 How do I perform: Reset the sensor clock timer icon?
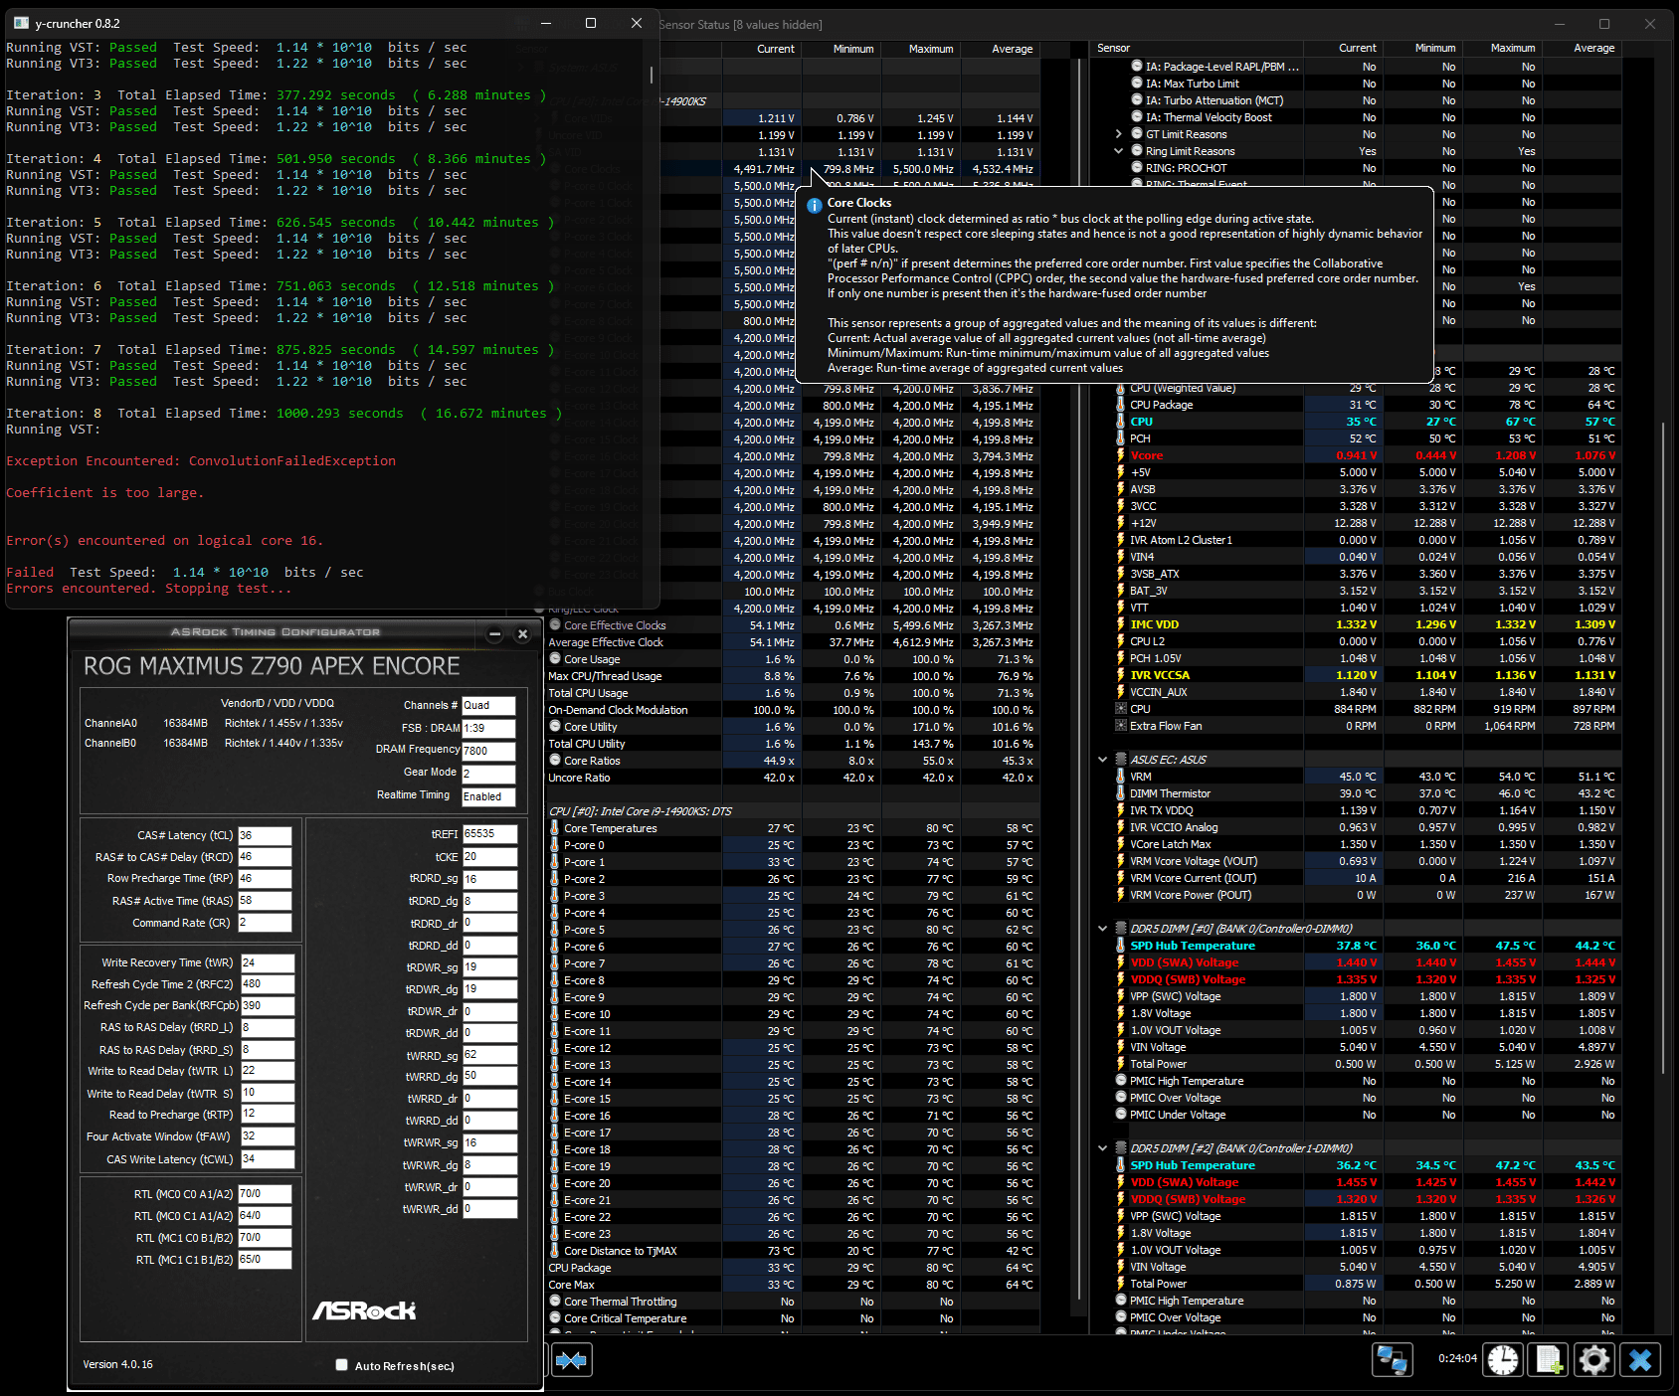[x=1503, y=1359]
